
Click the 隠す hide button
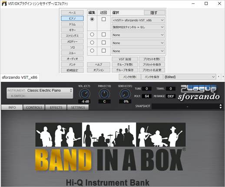point(154,13)
